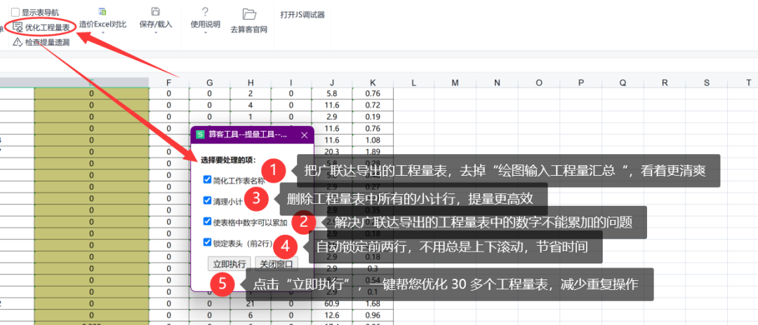Uncheck the 清理小计 checkbox
Screen dimensions: 758x325
point(207,200)
